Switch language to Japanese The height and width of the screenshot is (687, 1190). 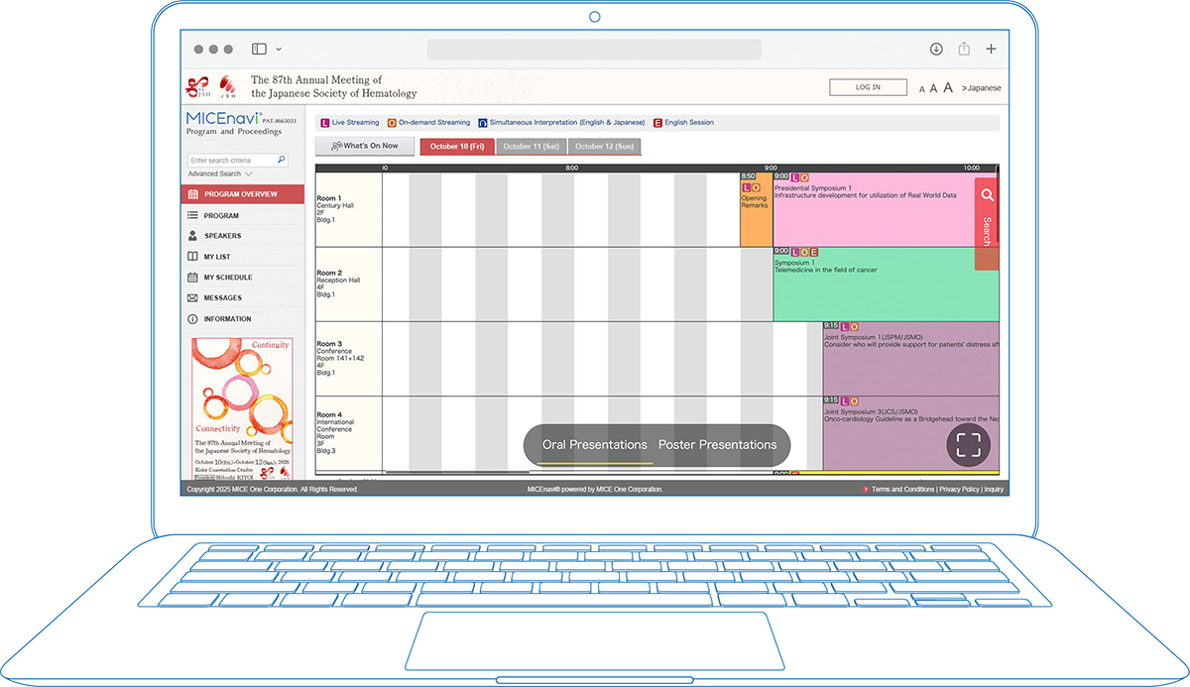(981, 88)
